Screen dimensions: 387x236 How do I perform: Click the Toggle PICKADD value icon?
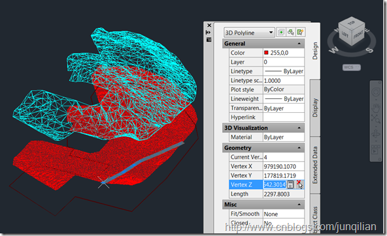(281, 32)
